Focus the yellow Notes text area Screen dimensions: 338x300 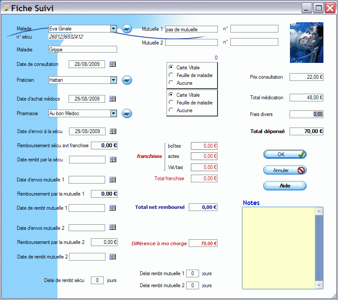[x=278, y=248]
